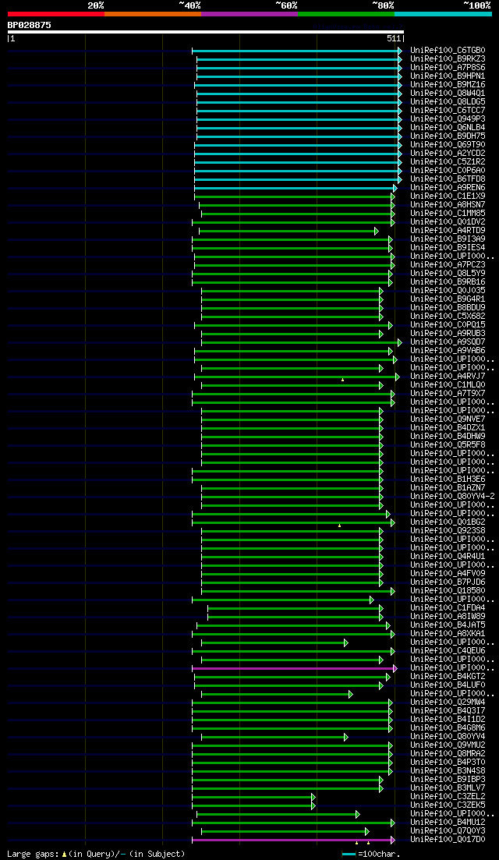Viewport: 499px width, 860px height.
Task: Select the green alignment bar for UniRef100_C1E1X9
Action: pos(295,196)
